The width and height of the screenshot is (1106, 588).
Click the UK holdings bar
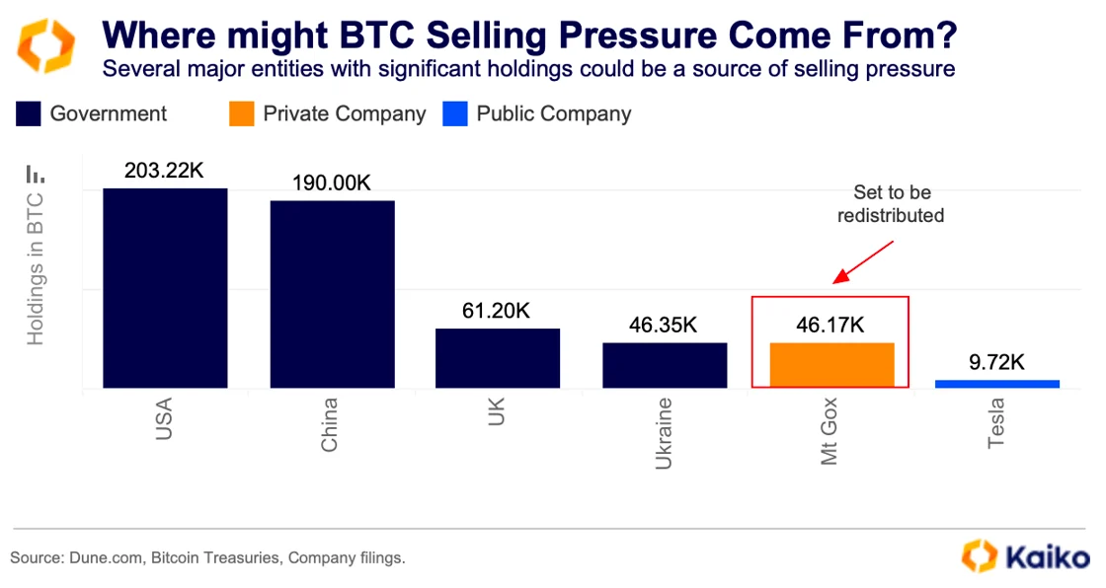pyautogui.click(x=498, y=358)
